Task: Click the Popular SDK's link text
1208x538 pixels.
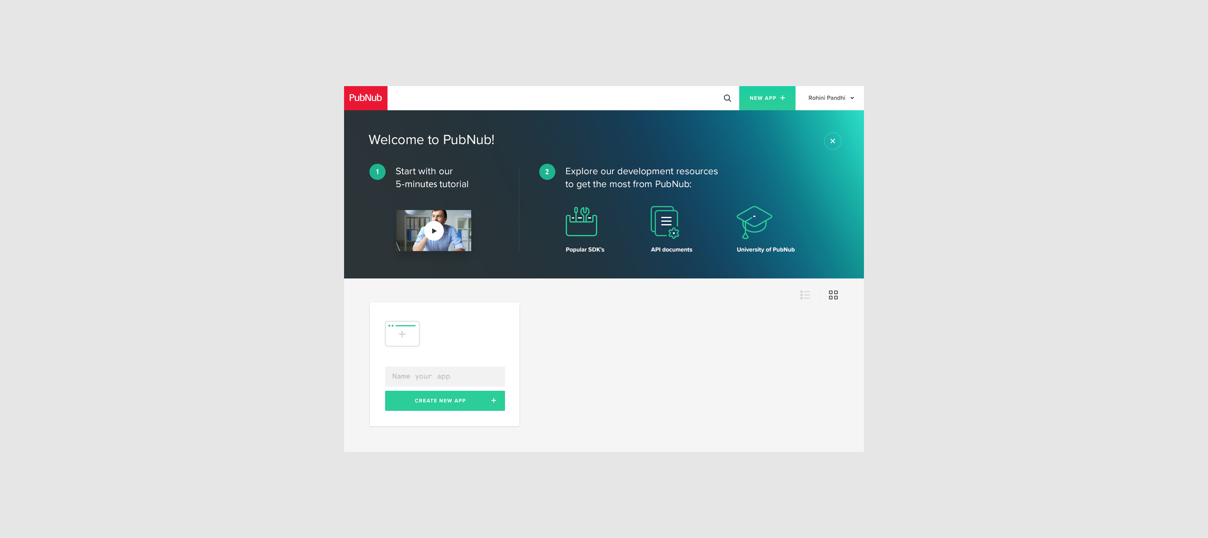Action: click(x=585, y=249)
